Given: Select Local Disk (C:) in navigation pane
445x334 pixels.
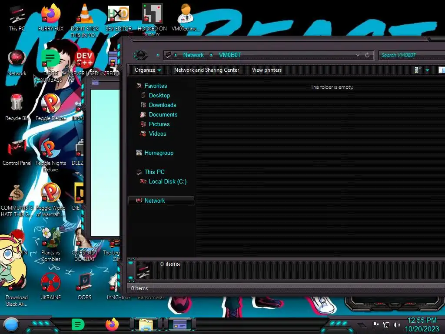Looking at the screenshot, I should click(x=167, y=181).
